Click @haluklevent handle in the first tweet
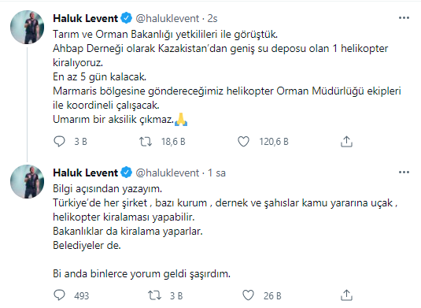This screenshot has width=421, height=308. (168, 18)
